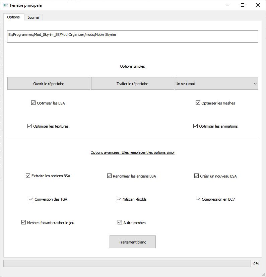
Task: Click the progress bar at the bottom
Action: pyautogui.click(x=127, y=264)
